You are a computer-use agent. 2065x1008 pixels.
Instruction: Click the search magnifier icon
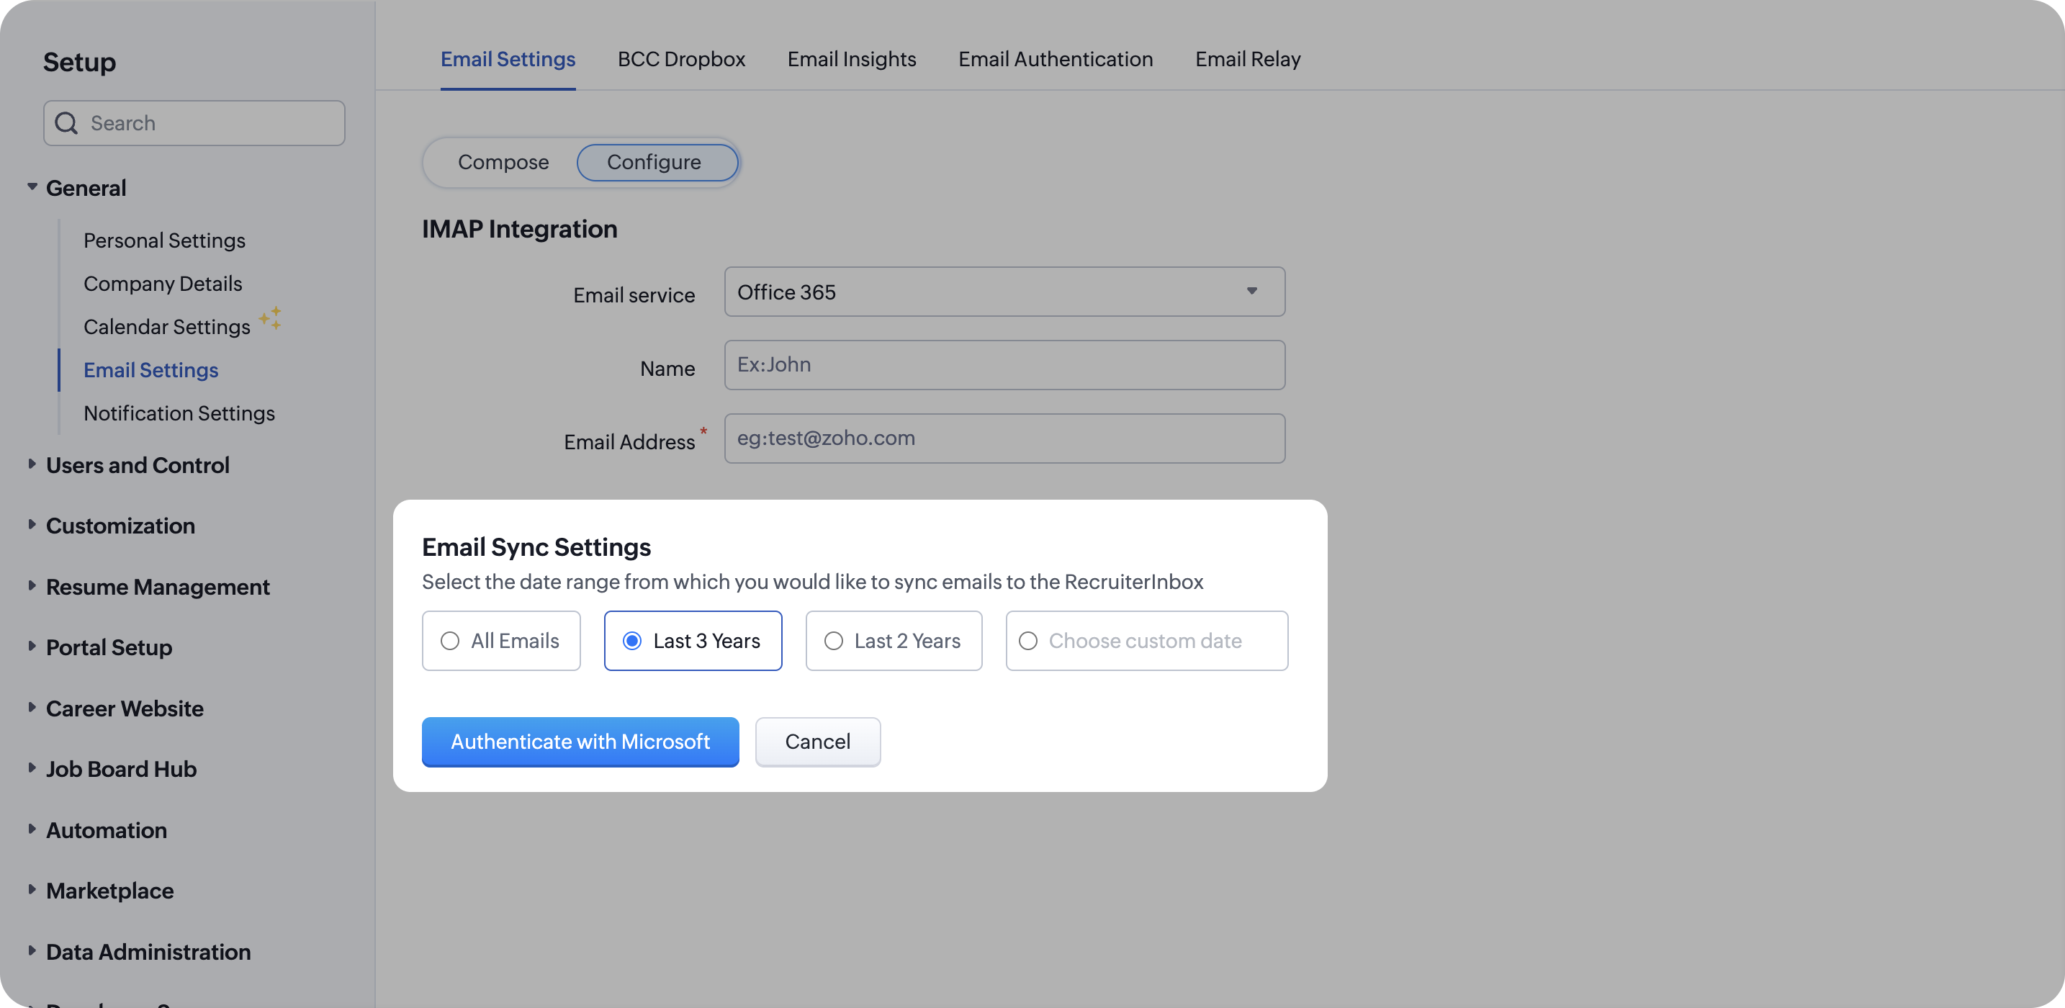coord(66,122)
